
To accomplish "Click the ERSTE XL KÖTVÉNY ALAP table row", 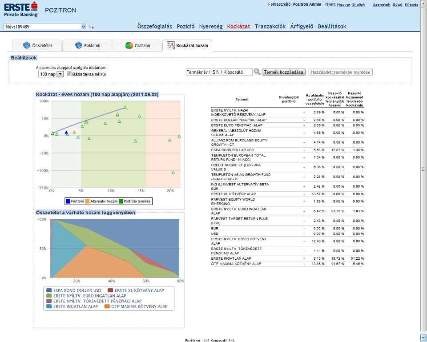I will tap(287, 194).
